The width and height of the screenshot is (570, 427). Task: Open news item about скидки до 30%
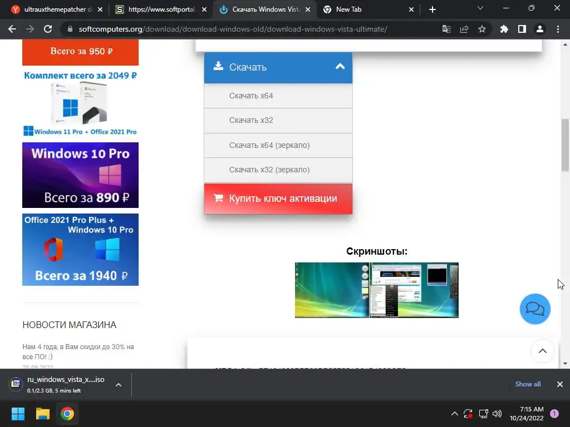[78, 351]
